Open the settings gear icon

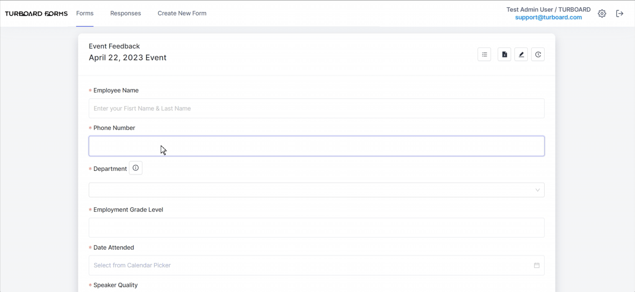click(602, 13)
